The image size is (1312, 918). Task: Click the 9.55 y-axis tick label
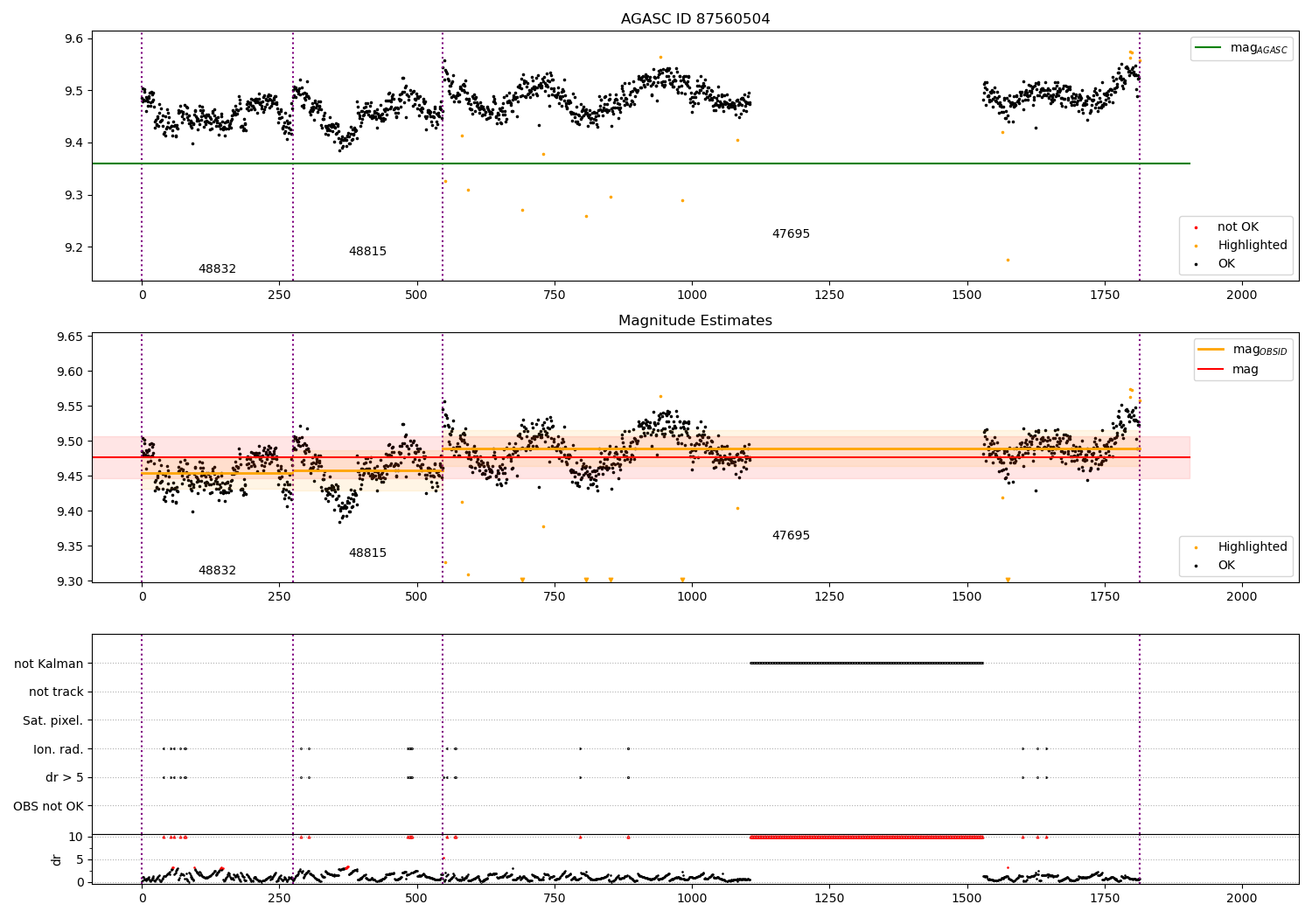click(x=70, y=407)
